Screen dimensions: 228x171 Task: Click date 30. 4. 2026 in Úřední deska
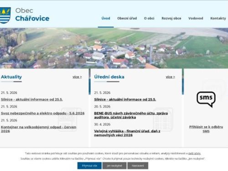(102, 124)
